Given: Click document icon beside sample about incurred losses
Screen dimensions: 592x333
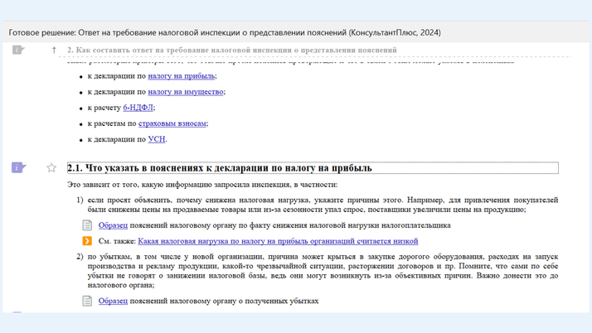Looking at the screenshot, I should [87, 301].
